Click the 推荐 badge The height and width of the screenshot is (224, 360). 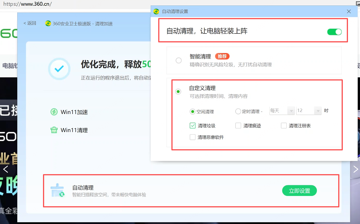pos(222,56)
